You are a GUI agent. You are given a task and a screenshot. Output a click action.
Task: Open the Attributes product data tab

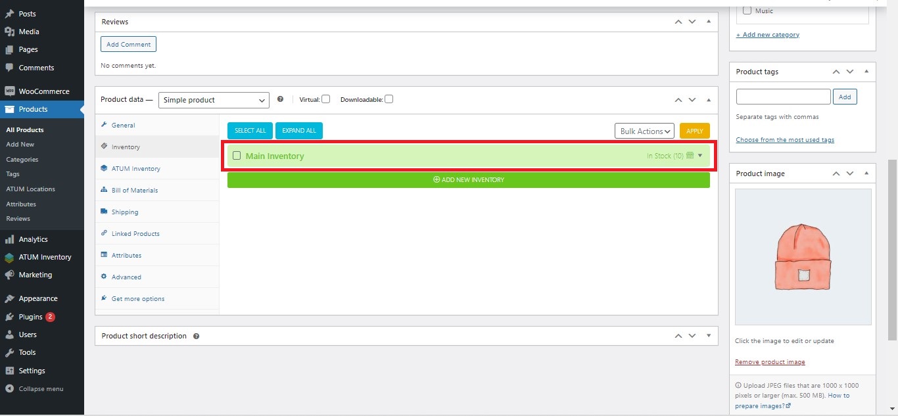(157, 255)
